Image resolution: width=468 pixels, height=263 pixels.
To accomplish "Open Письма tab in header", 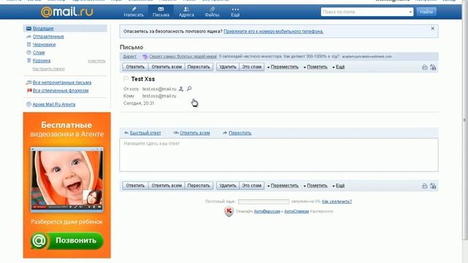I will (x=161, y=12).
